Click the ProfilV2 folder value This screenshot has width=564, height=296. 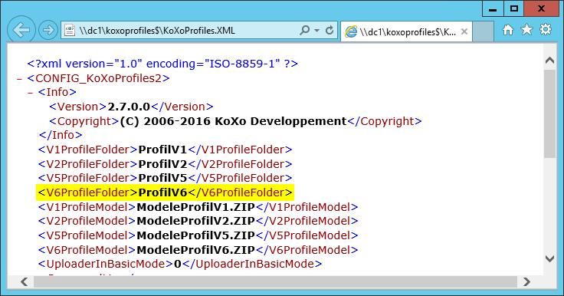coord(162,164)
